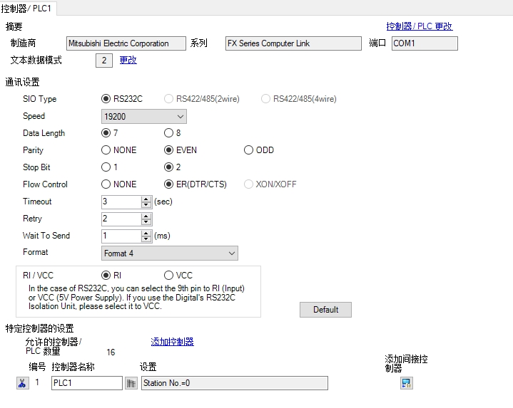Click the add indirect controller icon
513x408 pixels.
(407, 383)
